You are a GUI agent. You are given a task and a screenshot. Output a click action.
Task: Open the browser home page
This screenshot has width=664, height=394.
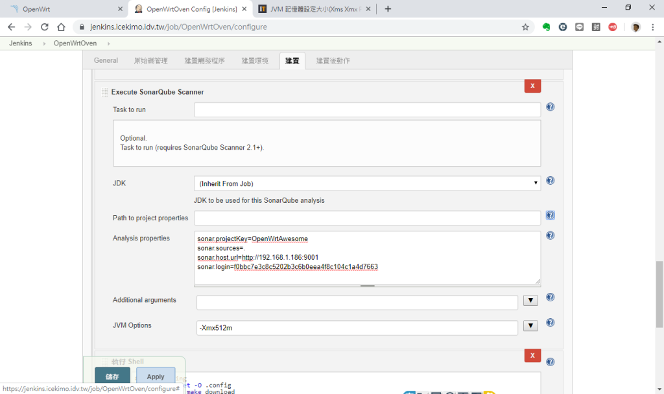(x=61, y=27)
